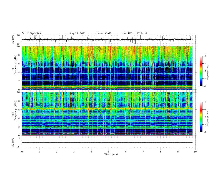Click the ch.2 spectrogram panel
Viewport: 220px width, 170px height.
[x=107, y=114]
